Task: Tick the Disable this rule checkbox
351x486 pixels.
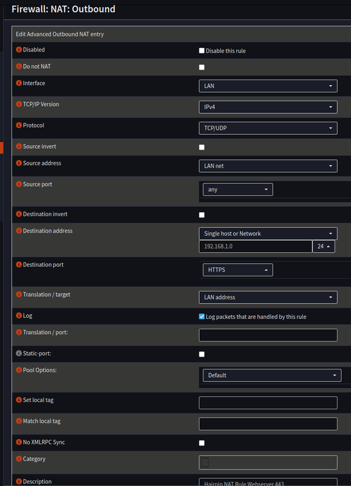Action: (202, 50)
